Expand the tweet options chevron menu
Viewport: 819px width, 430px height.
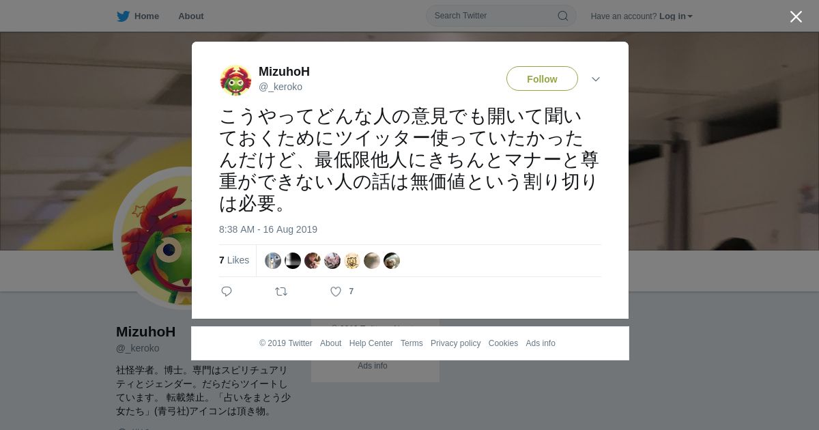596,79
